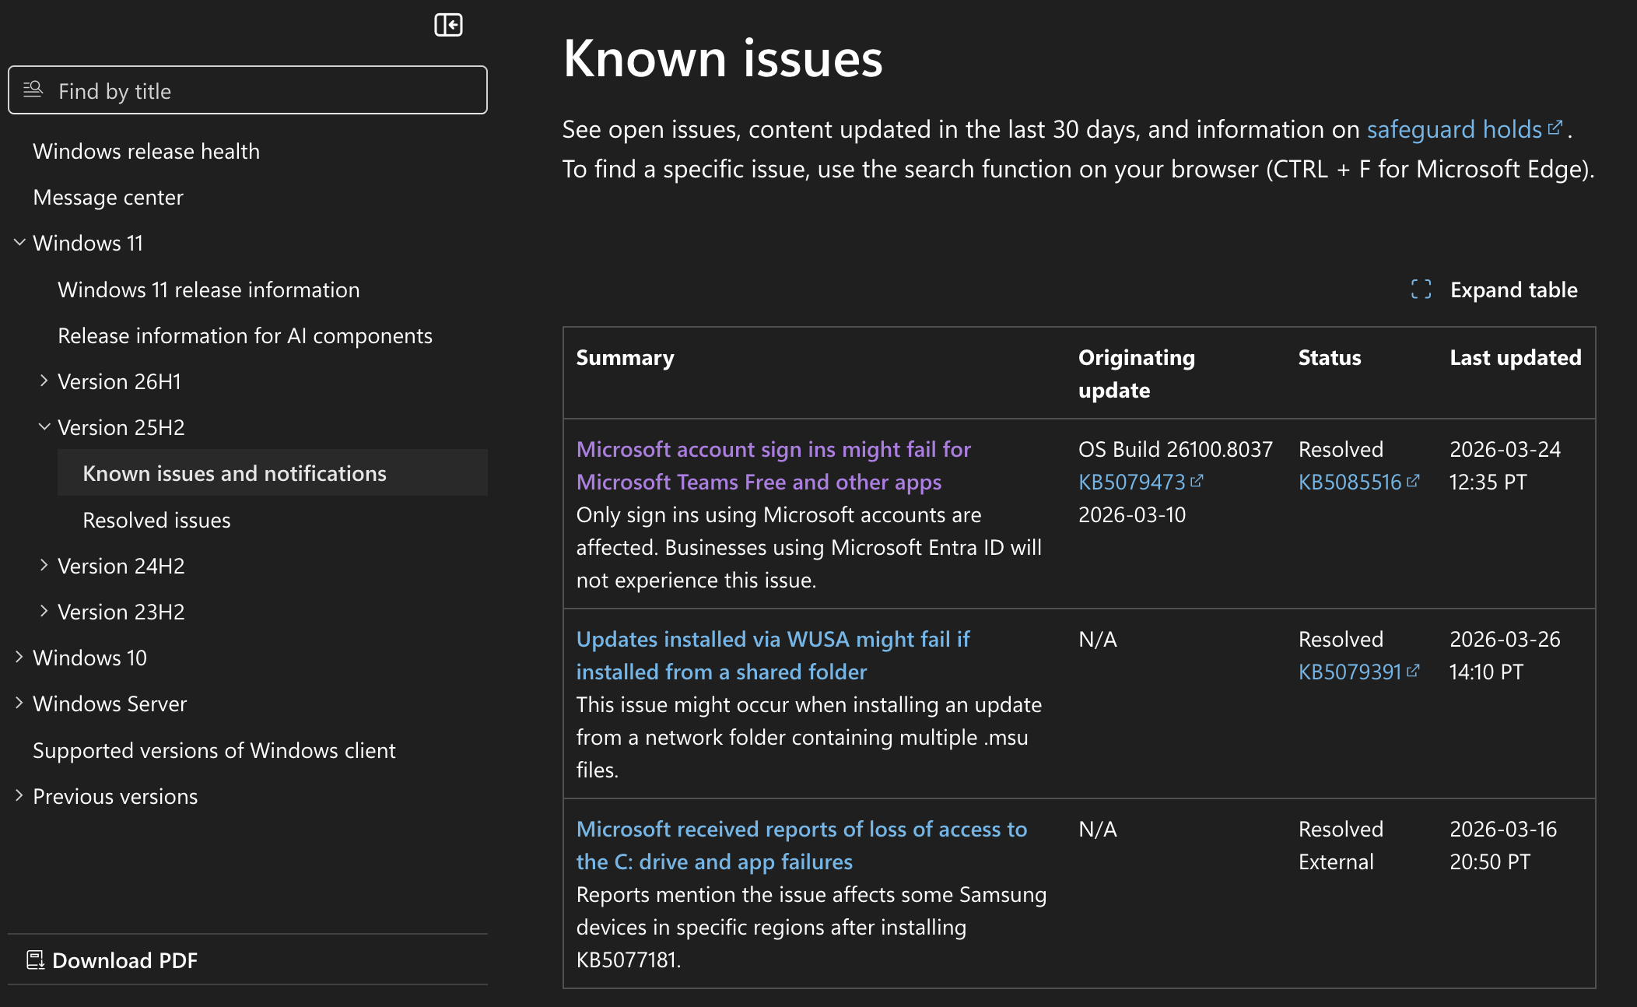Screen dimensions: 1637x1007
Task: Collapse the Version 25H2 node
Action: (44, 427)
